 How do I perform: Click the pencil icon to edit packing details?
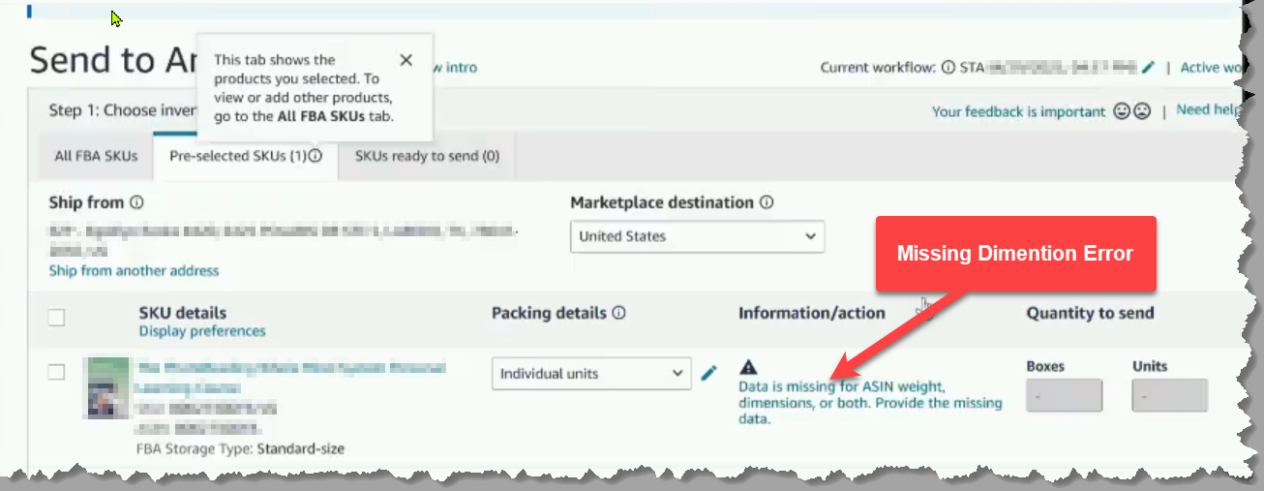tap(709, 373)
